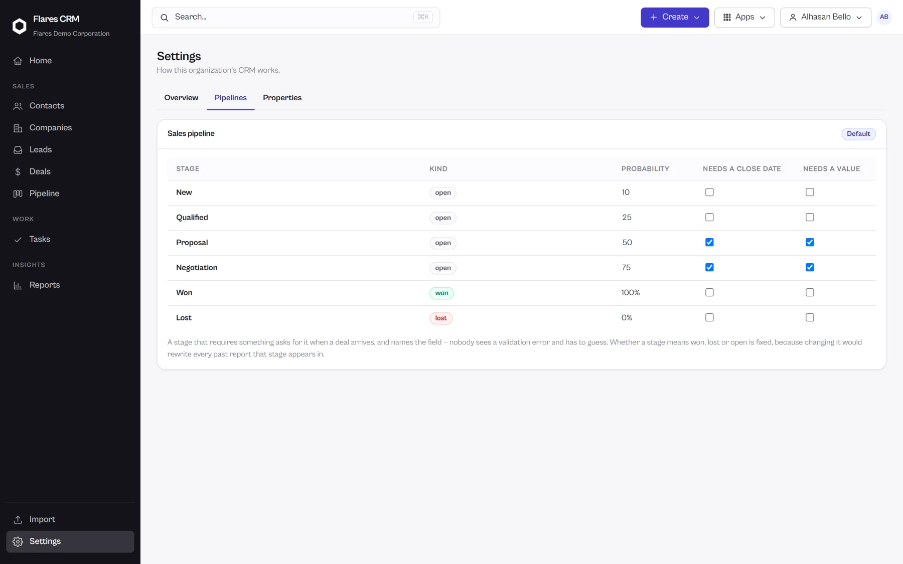Uncheck needs a value for Negotiation
Screen dimensions: 903x564
(810, 267)
